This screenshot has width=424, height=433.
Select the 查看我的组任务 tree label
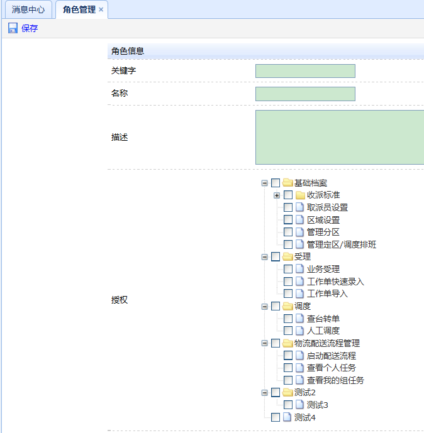335,380
